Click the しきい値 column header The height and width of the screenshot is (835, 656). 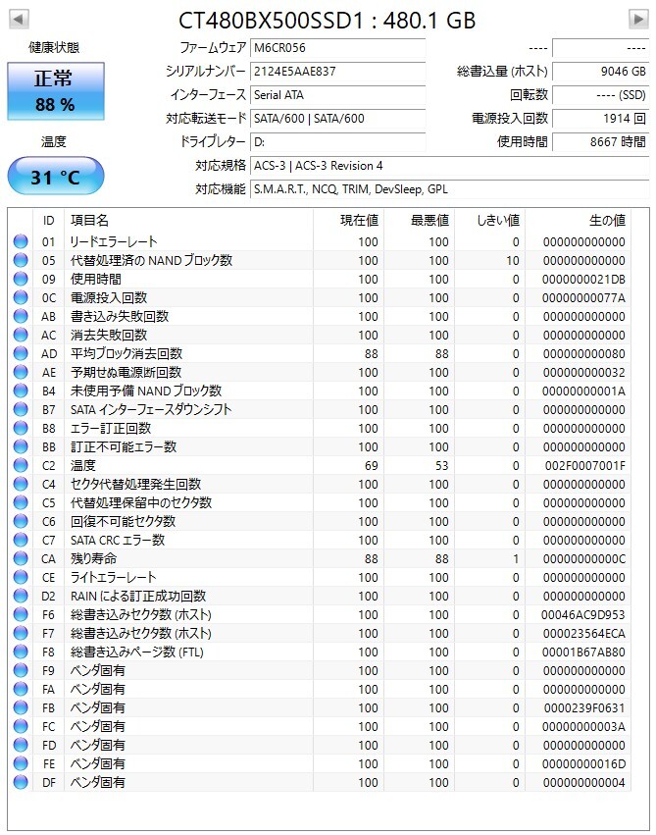(489, 221)
